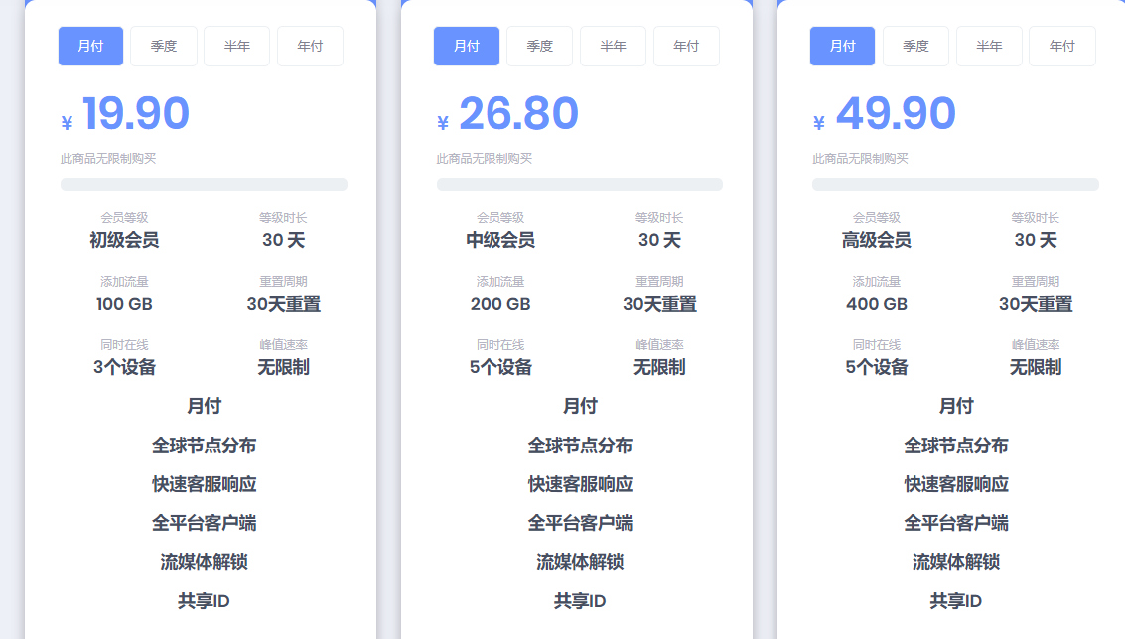1125x639 pixels.
Task: Click 30 天 duration in the 中级会员 card
Action: 659,240
